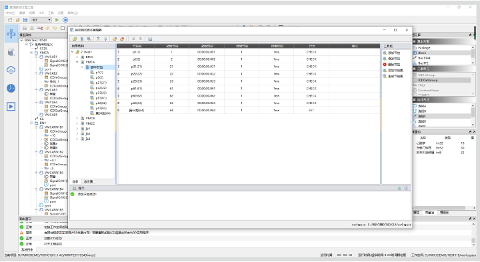
Task: Click time cell 00:00:00.021 in the table
Action: pyautogui.click(x=206, y=67)
